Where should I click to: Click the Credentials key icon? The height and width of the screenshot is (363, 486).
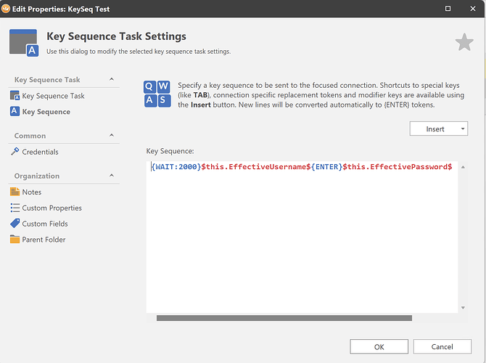15,152
